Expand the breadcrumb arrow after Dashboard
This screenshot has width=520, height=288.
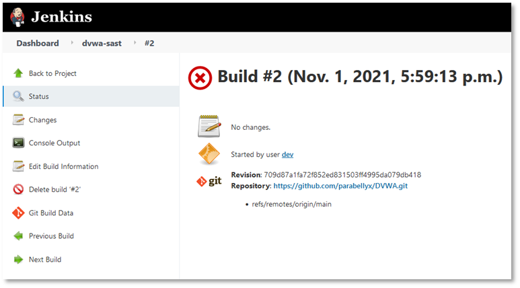click(x=72, y=42)
